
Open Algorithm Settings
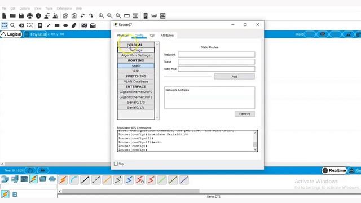136,55
